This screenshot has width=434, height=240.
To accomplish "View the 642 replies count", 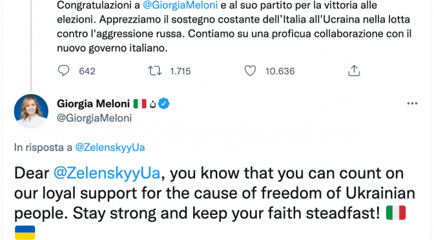I will 87,72.
